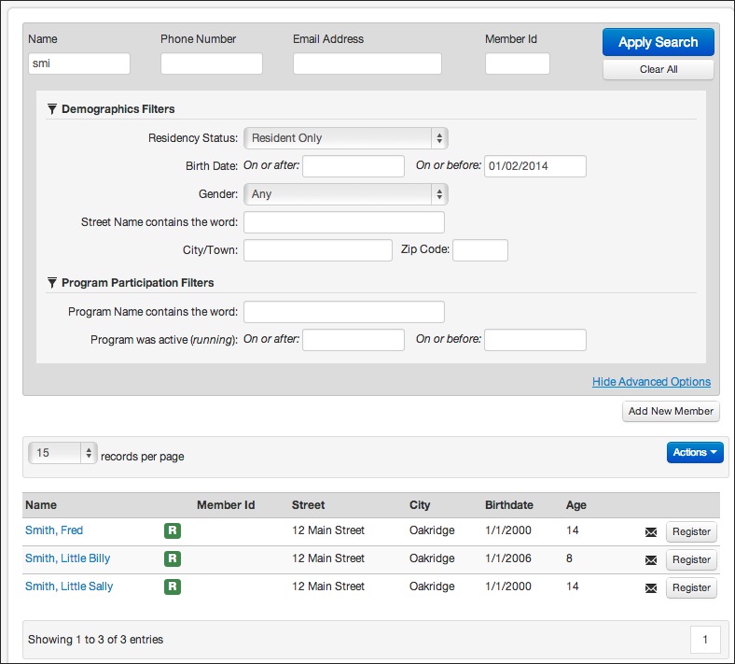Click the Name search field containing smi

(x=79, y=64)
